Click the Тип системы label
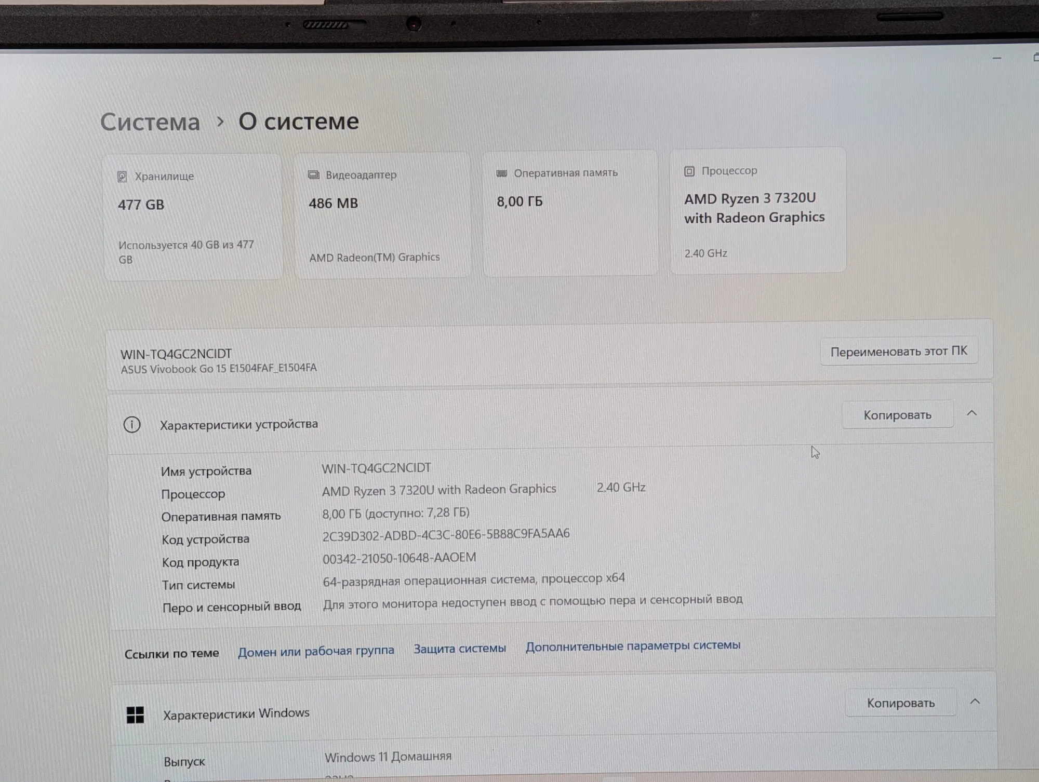The image size is (1039, 782). pos(198,585)
